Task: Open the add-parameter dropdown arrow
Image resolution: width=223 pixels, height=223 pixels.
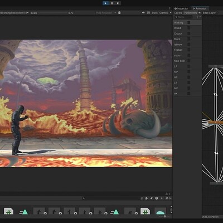Action: click(x=200, y=17)
